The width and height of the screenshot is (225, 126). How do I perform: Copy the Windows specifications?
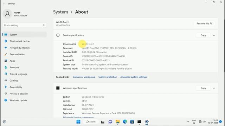[203, 88]
